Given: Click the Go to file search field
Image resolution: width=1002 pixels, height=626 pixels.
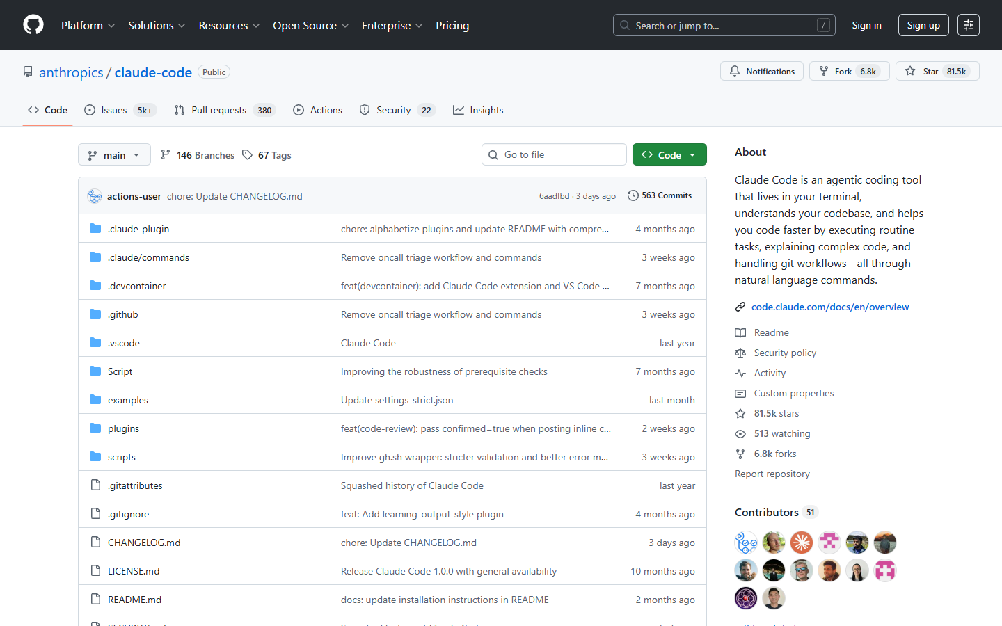Looking at the screenshot, I should (x=554, y=154).
